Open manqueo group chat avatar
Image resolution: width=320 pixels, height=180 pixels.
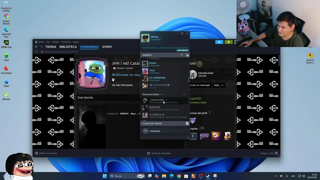pyautogui.click(x=145, y=131)
